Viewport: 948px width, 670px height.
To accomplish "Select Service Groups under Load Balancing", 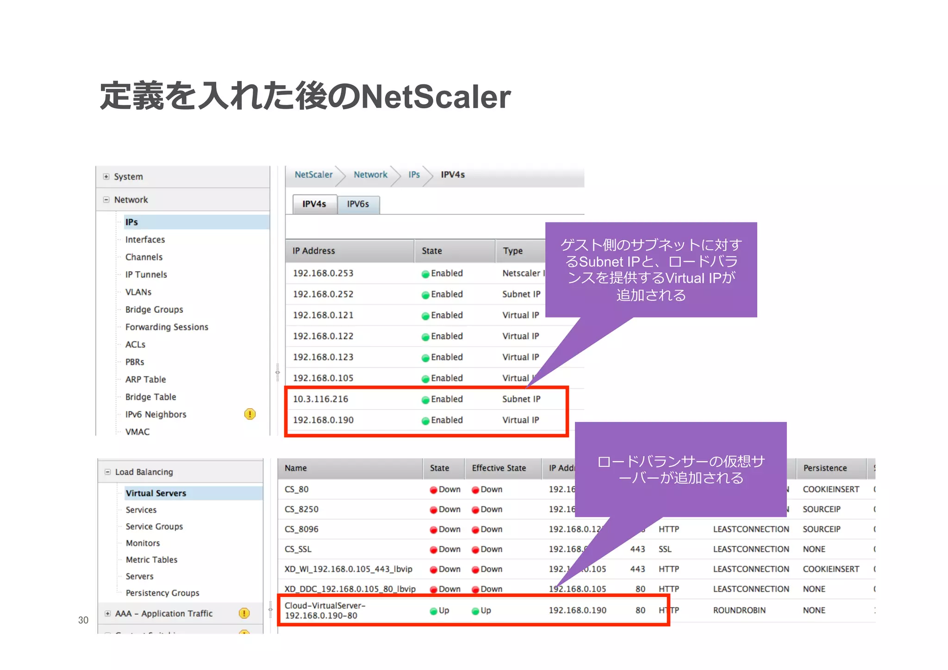I will click(x=154, y=527).
